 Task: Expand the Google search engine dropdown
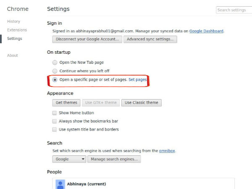tap(69, 159)
